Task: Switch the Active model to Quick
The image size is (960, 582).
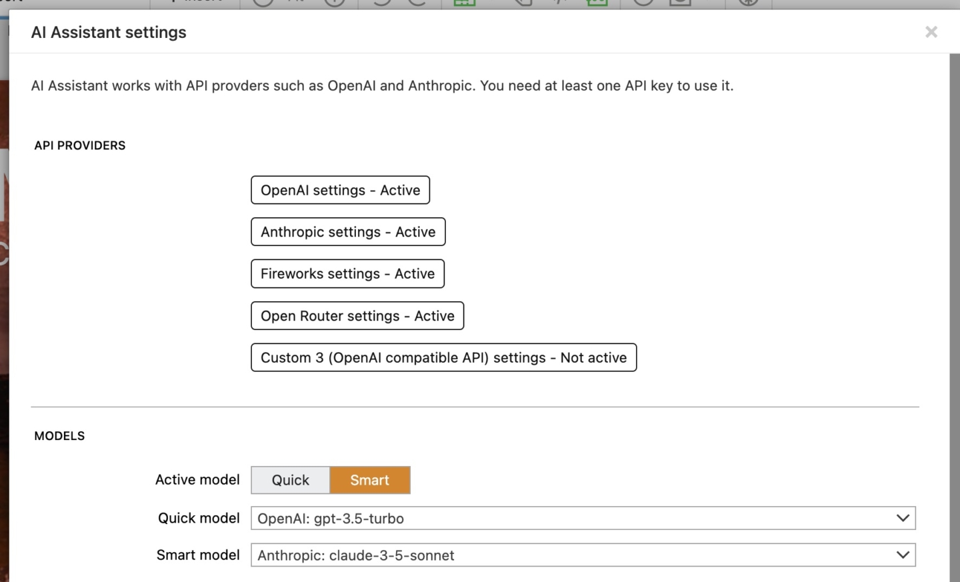Action: (x=290, y=480)
